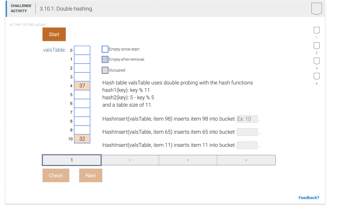This screenshot has width=340, height=210.
Task: Open the Feedback? link
Action: click(x=308, y=197)
